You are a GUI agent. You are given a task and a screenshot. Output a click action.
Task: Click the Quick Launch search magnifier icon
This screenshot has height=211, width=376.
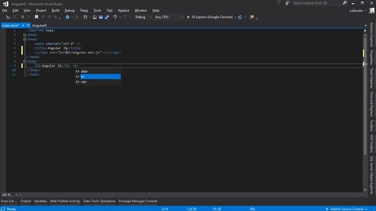(345, 3)
